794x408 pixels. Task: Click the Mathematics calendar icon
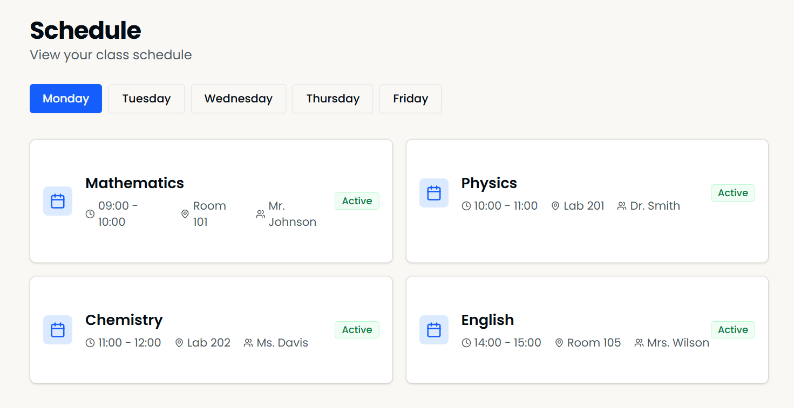pyautogui.click(x=57, y=200)
